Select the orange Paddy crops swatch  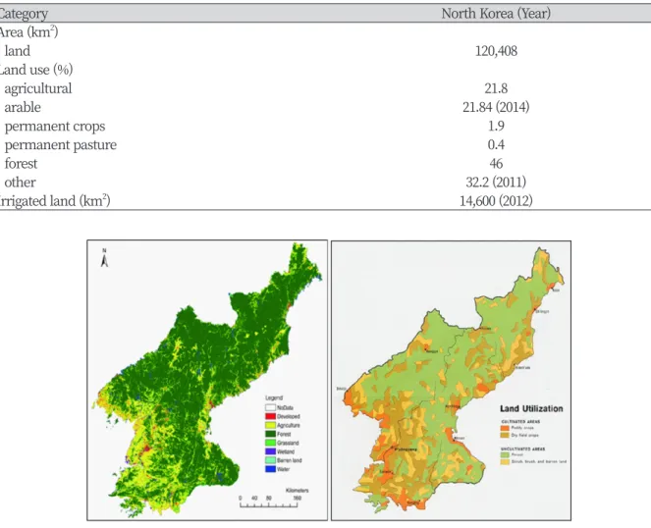click(505, 428)
